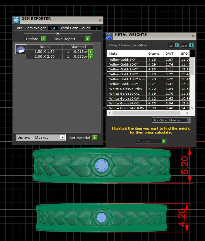The image size is (205, 241).
Task: Select the round diamond gem thumbnail
Action: [21, 49]
